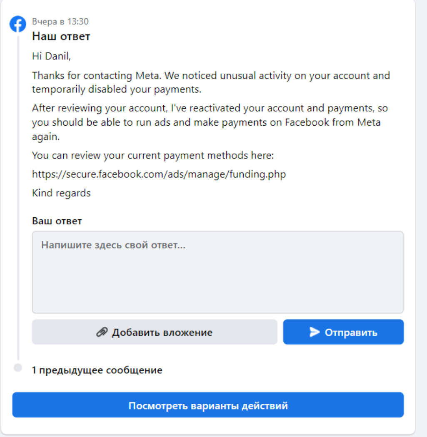This screenshot has width=427, height=437.
Task: Open the secure.facebook.com funding.php link
Action: [x=159, y=174]
